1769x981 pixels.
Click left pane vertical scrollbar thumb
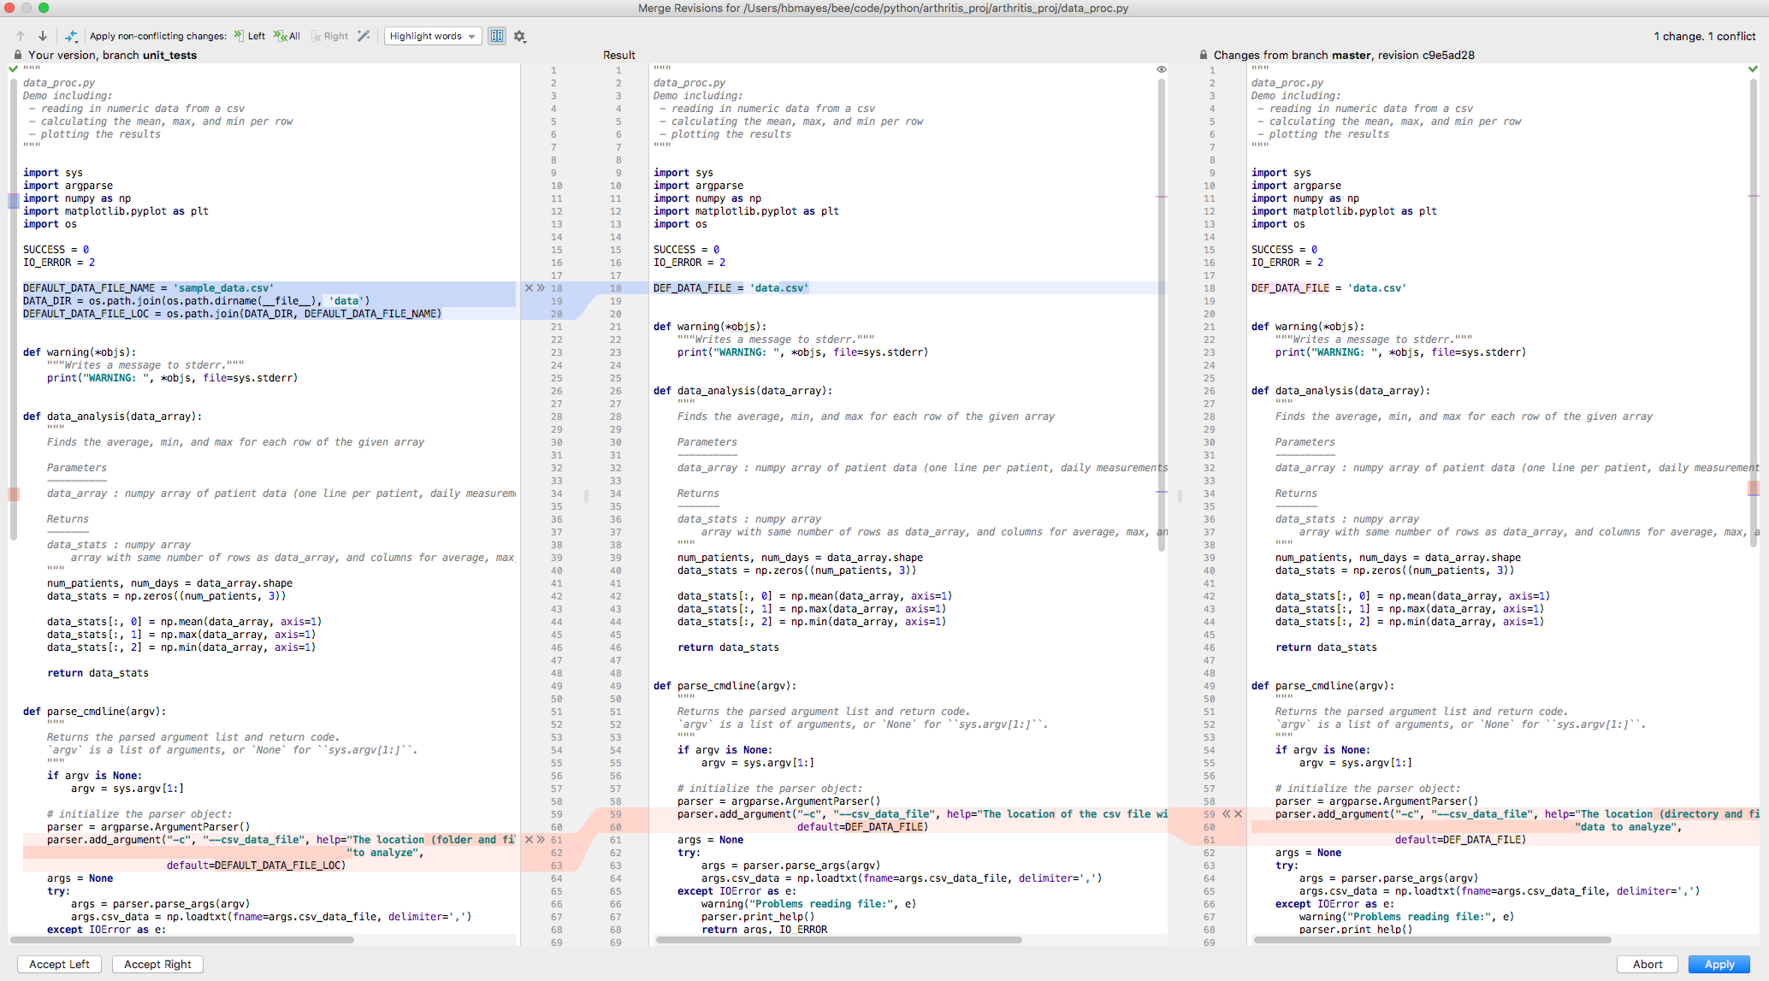[x=13, y=310]
